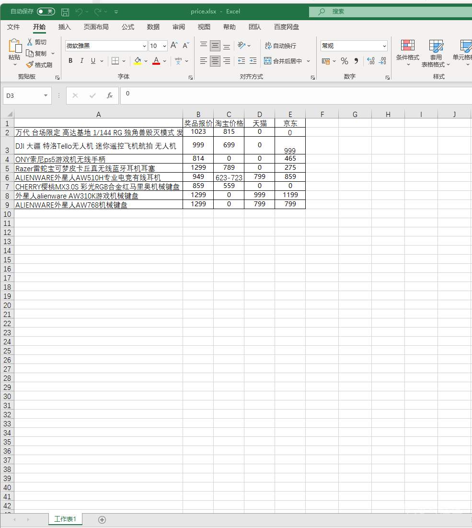Click the insert function fx icon
Image resolution: width=472 pixels, height=528 pixels.
point(109,95)
